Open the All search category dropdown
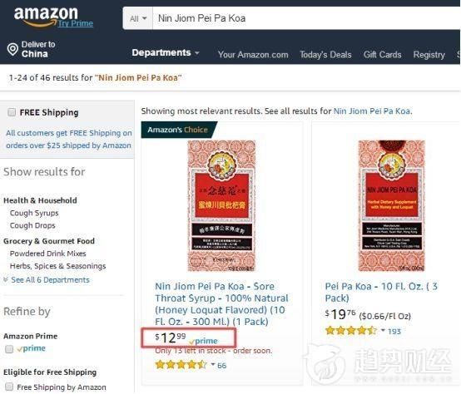This screenshot has height=394, width=461. tap(138, 18)
